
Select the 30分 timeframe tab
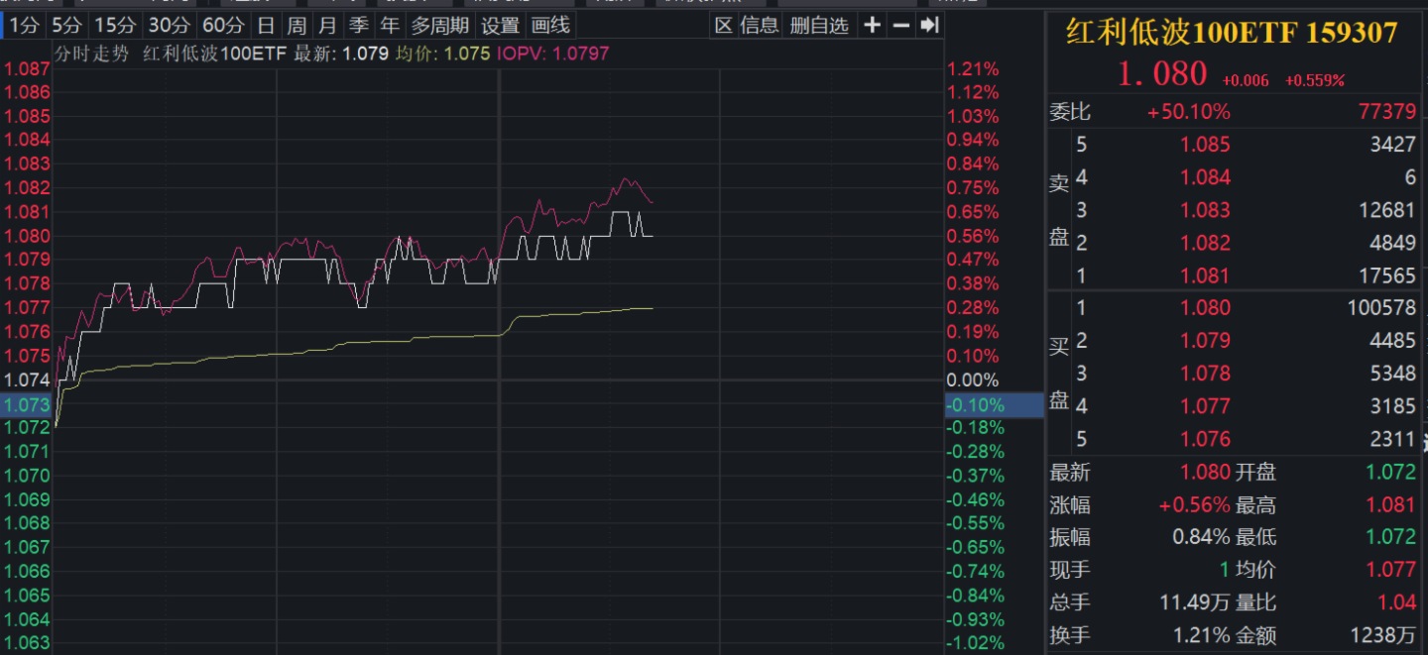coord(168,26)
